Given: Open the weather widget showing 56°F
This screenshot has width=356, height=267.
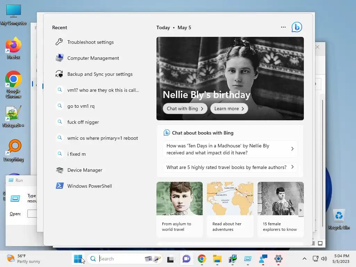Looking at the screenshot, I should point(23,259).
